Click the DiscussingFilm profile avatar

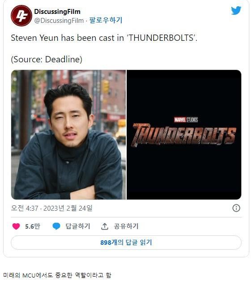(21, 16)
